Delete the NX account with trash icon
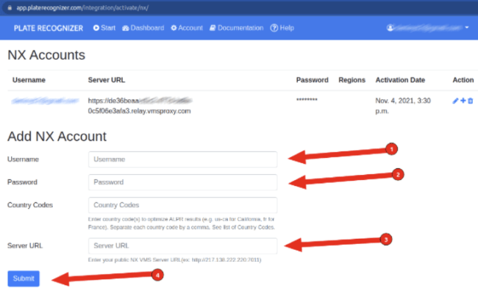 point(471,101)
